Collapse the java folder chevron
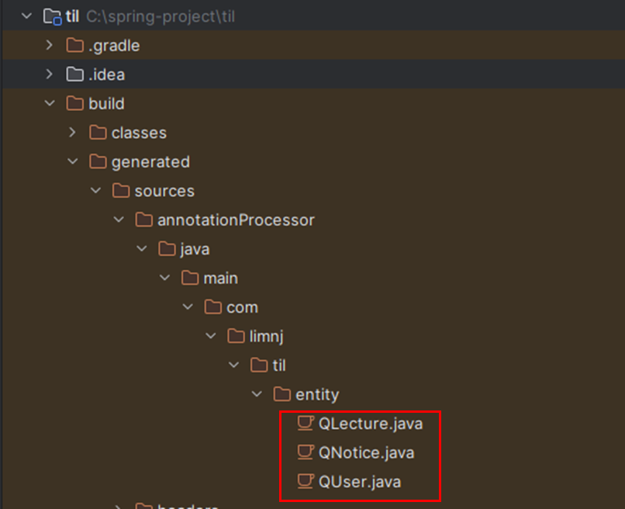This screenshot has height=509, width=625. (142, 249)
